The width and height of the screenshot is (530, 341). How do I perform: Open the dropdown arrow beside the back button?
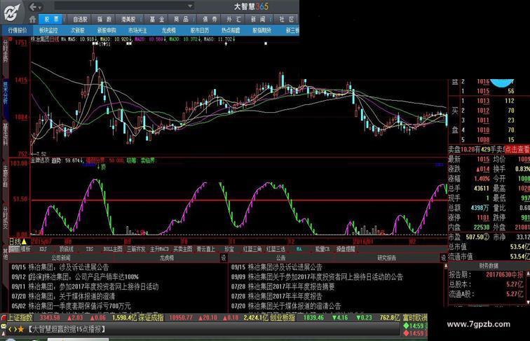point(40,7)
